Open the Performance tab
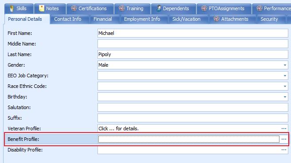Screen dimensions: 291x163 (x=272, y=8)
